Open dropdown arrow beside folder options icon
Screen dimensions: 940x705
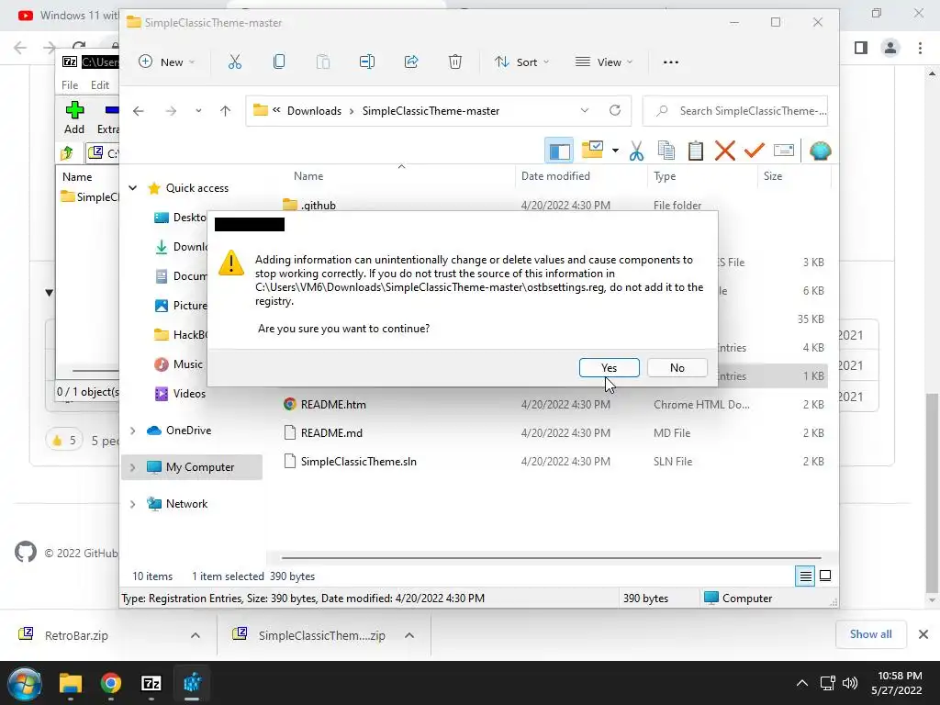(x=615, y=151)
